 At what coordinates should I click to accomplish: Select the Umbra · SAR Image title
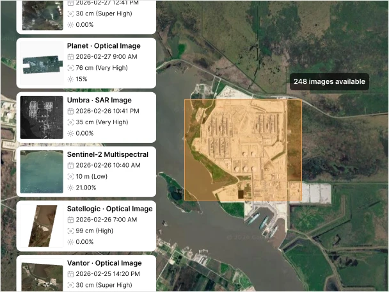pyautogui.click(x=99, y=100)
